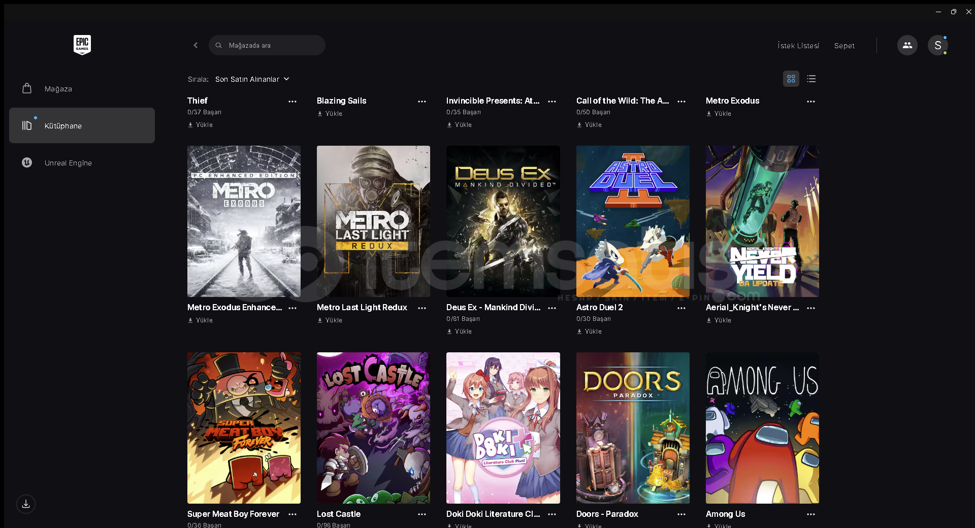Open options menu for Invincible Presents
This screenshot has height=528, width=975.
point(552,102)
